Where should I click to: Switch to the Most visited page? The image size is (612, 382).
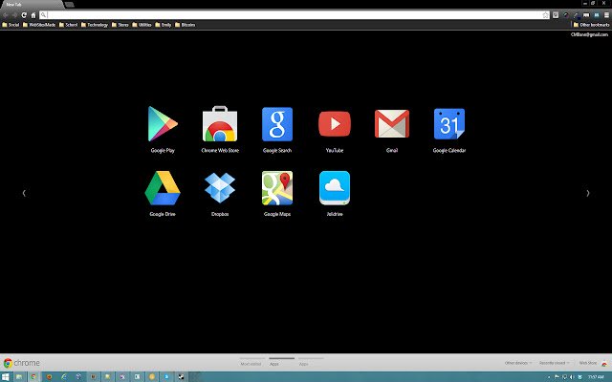pyautogui.click(x=251, y=364)
